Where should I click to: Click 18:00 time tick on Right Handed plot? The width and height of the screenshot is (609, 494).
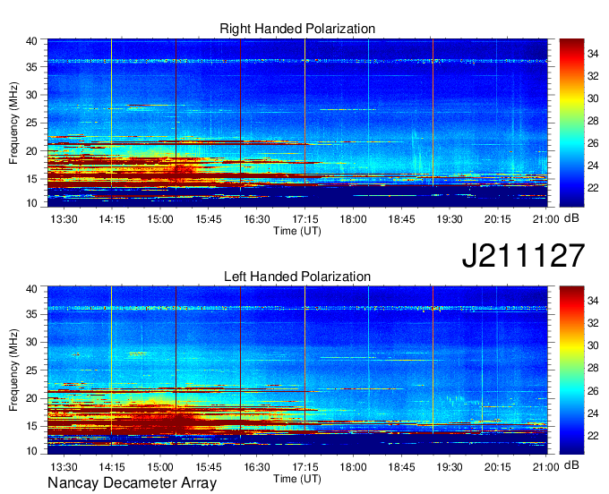353,219
